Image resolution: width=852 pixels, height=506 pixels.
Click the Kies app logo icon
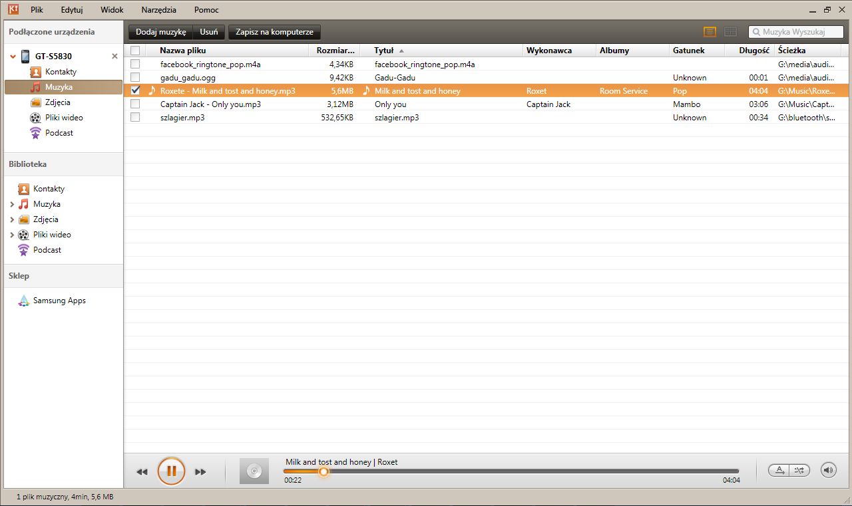[12, 9]
